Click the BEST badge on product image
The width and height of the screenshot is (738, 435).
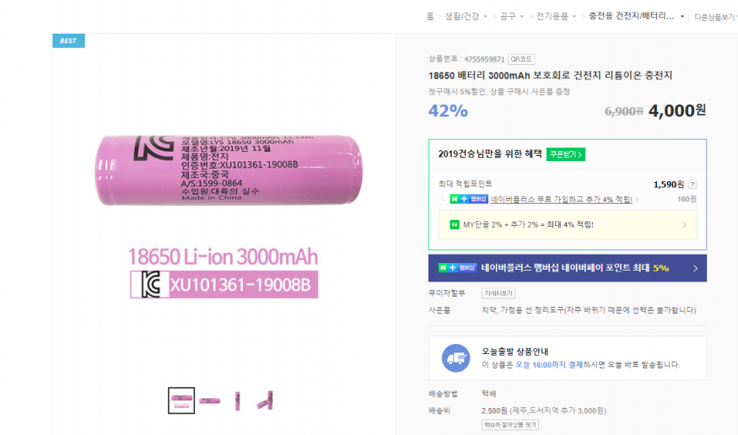[68, 41]
